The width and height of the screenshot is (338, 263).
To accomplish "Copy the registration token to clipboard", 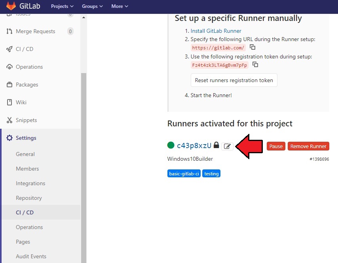I will (255, 65).
